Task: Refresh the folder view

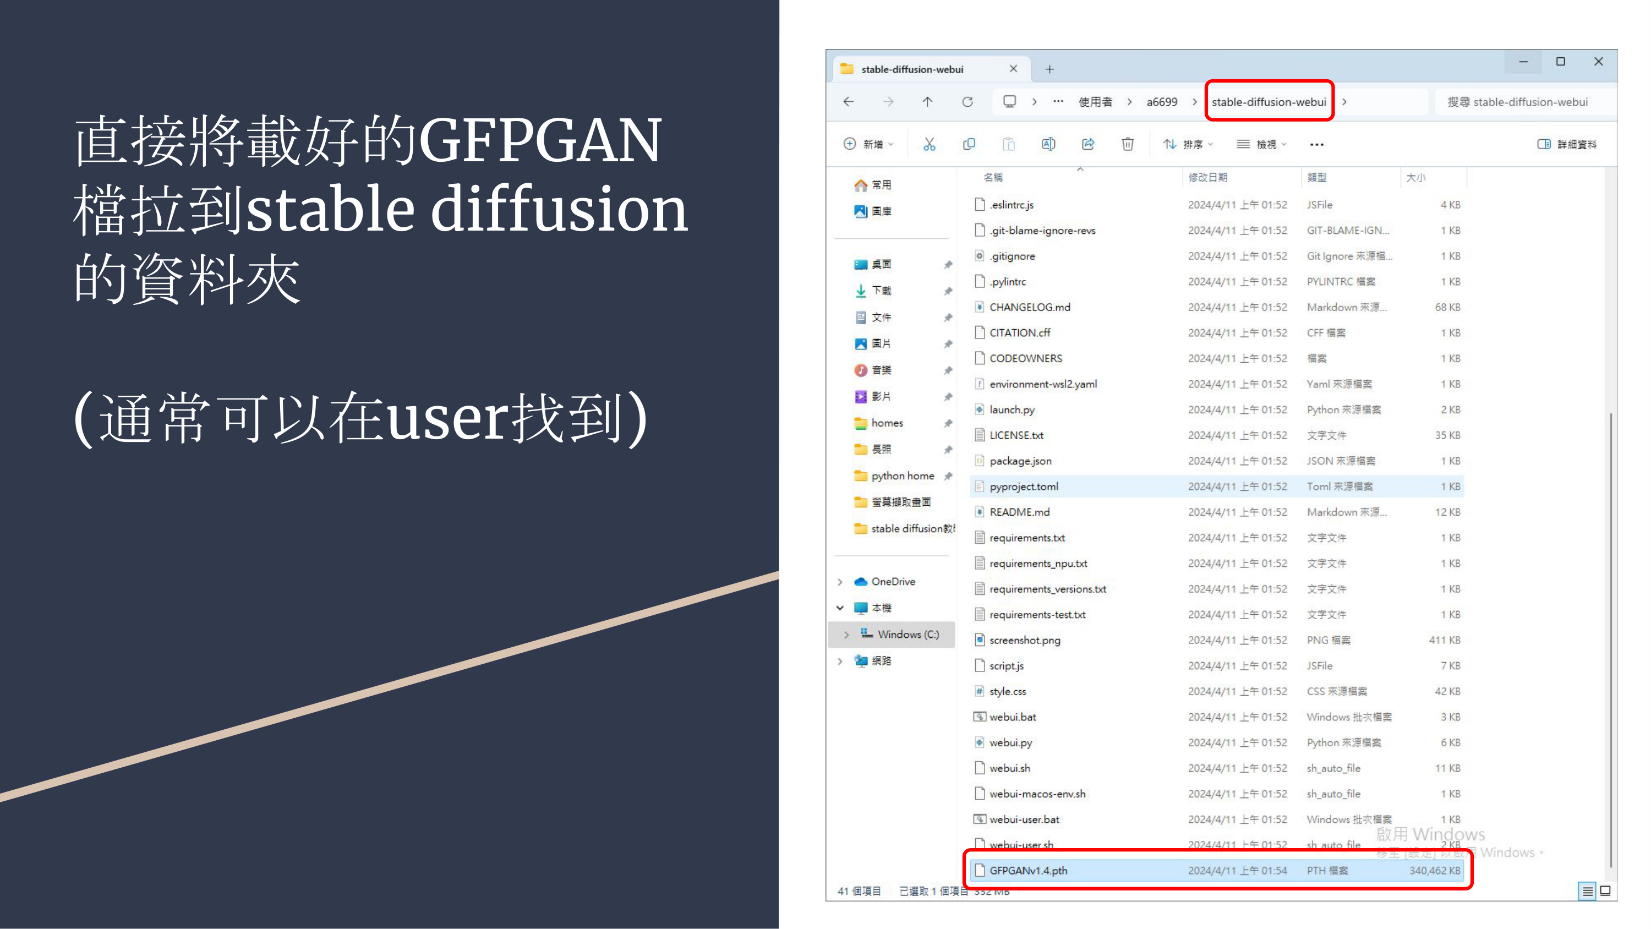Action: point(968,101)
